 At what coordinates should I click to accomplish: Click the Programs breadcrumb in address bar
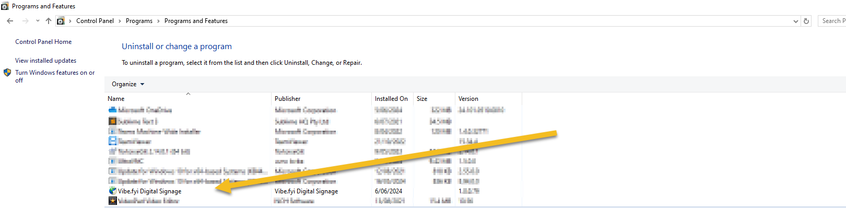[x=139, y=21]
